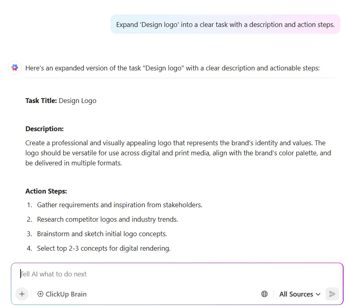This screenshot has height=307, width=346.
Task: Click the chevron beside All Sources
Action: tap(318, 294)
